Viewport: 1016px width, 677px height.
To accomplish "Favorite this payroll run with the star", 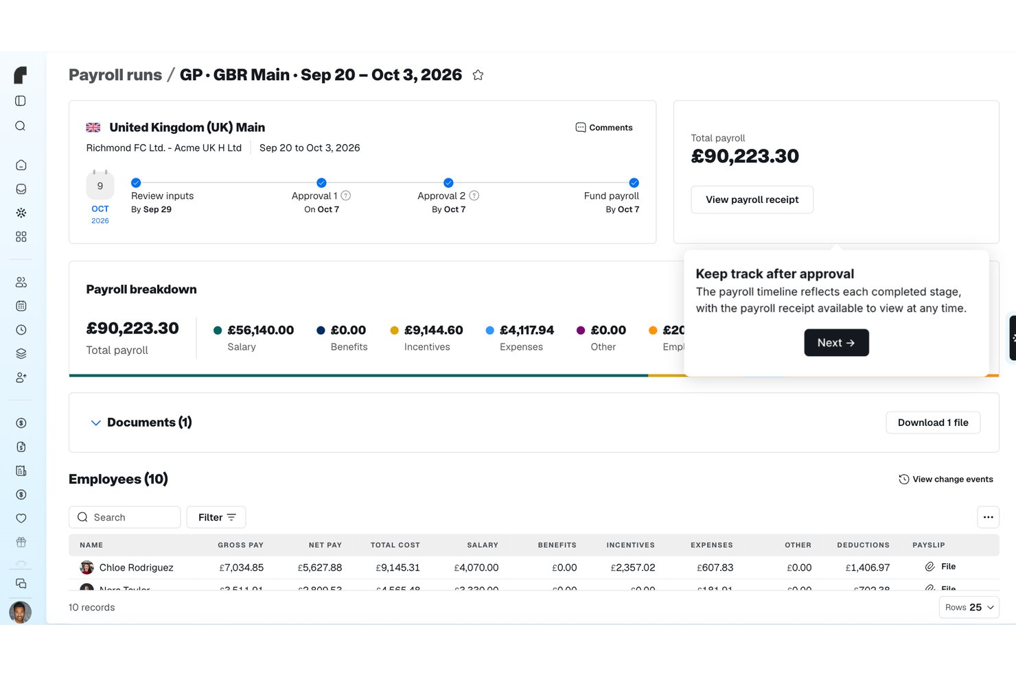I will 478,75.
